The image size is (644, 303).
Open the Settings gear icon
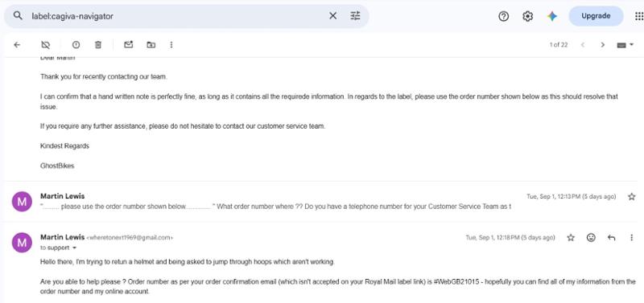coord(528,16)
